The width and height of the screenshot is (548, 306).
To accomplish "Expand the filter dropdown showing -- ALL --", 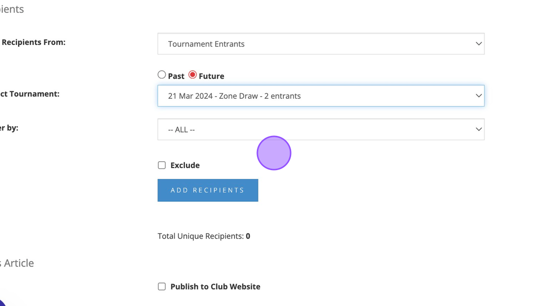I will click(x=320, y=130).
